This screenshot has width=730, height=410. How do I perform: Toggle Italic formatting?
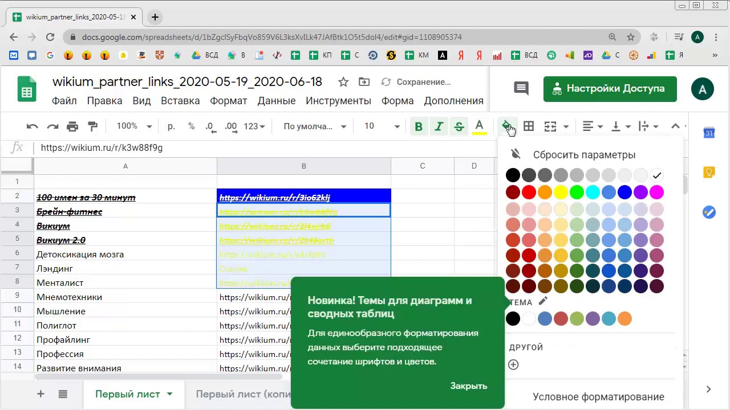click(439, 126)
